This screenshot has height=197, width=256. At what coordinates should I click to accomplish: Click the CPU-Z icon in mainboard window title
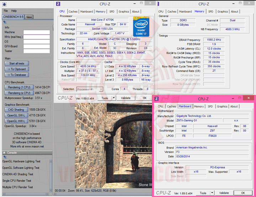tap(157, 99)
